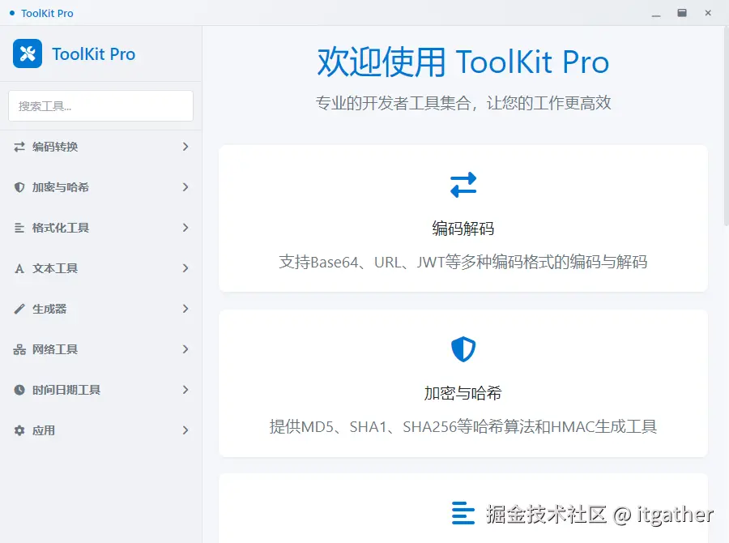Image resolution: width=729 pixels, height=543 pixels.
Task: Open the 编码转换 menu category
Action: [101, 147]
